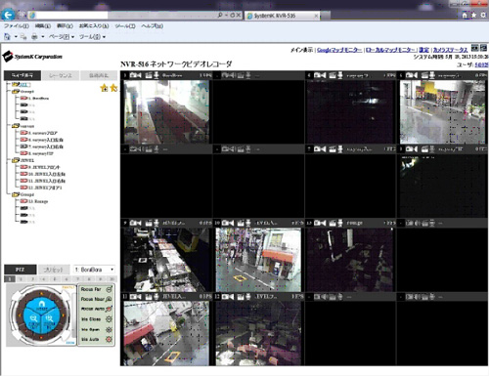This screenshot has width=489, height=376.
Task: Click camera icon in channel 1 BoraBora header
Action: pyautogui.click(x=135, y=75)
